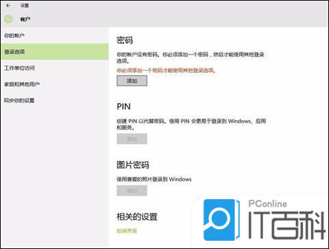Select 登录选项 in the sidebar
Image resolution: width=329 pixels, height=249 pixels.
pos(55,52)
